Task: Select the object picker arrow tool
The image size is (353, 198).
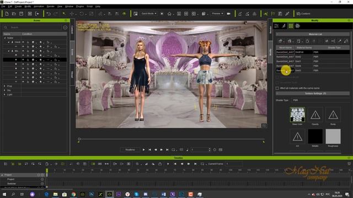Action: (x=64, y=14)
